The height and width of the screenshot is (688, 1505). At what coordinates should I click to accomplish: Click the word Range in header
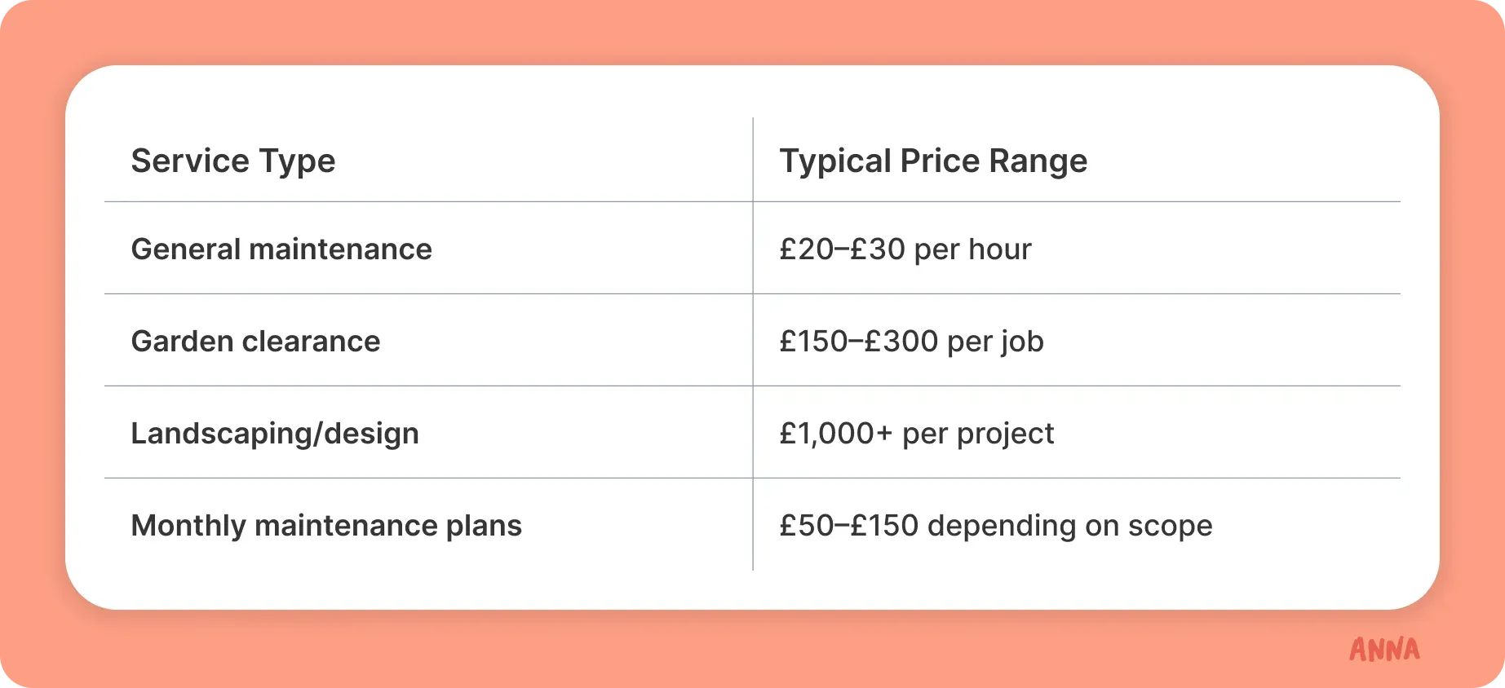pos(1038,162)
